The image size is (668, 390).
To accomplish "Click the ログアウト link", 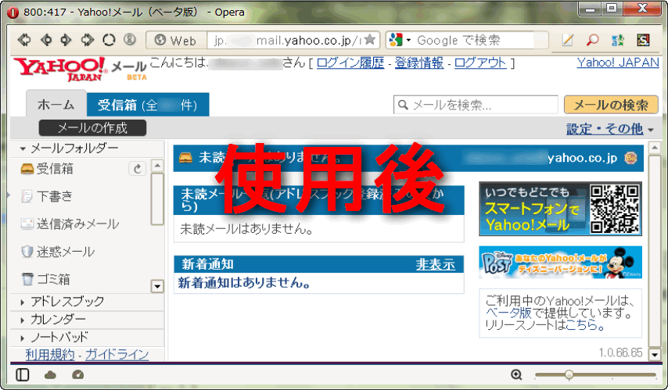I will pyautogui.click(x=480, y=63).
